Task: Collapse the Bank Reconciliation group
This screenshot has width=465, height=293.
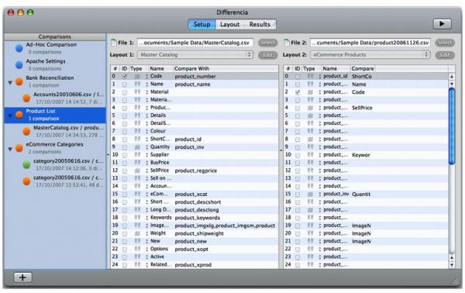Action: [x=10, y=83]
